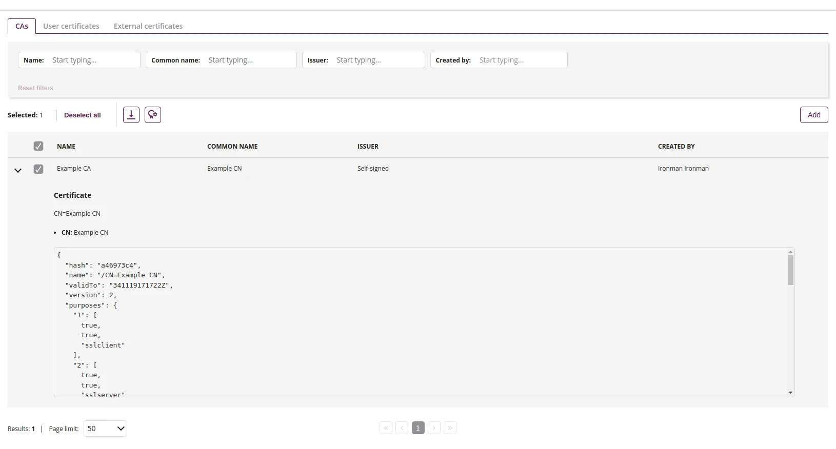Click the Example CN common name cell
Viewport: 836px width, 449px height.
[224, 169]
